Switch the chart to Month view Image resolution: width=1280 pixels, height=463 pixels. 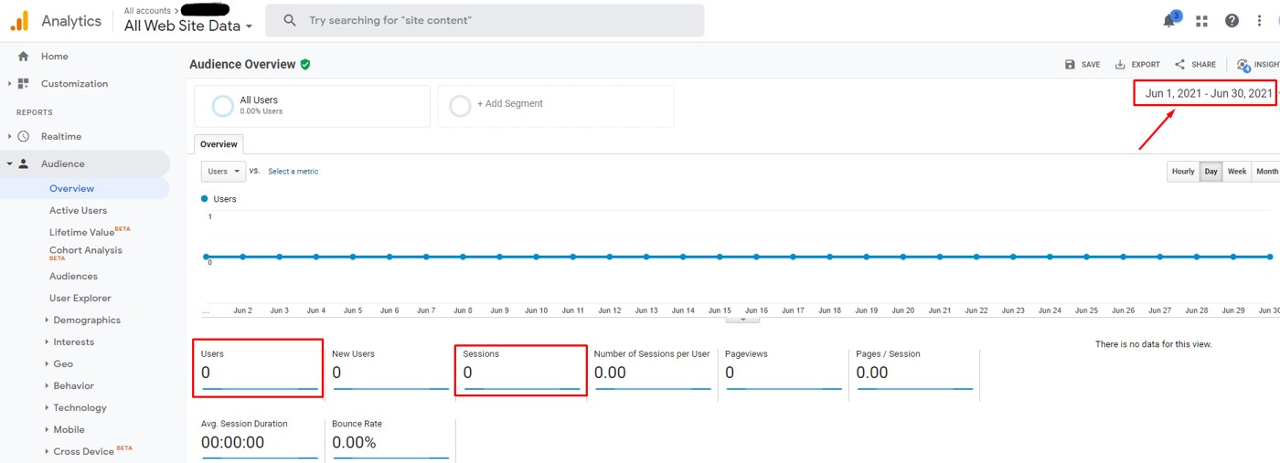coord(1266,172)
